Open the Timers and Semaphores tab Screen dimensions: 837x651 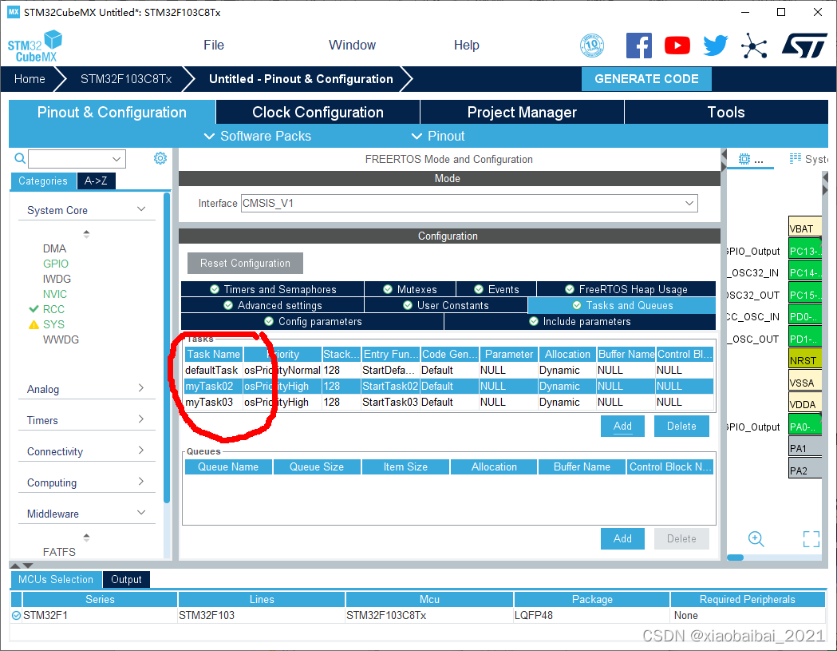pyautogui.click(x=273, y=289)
